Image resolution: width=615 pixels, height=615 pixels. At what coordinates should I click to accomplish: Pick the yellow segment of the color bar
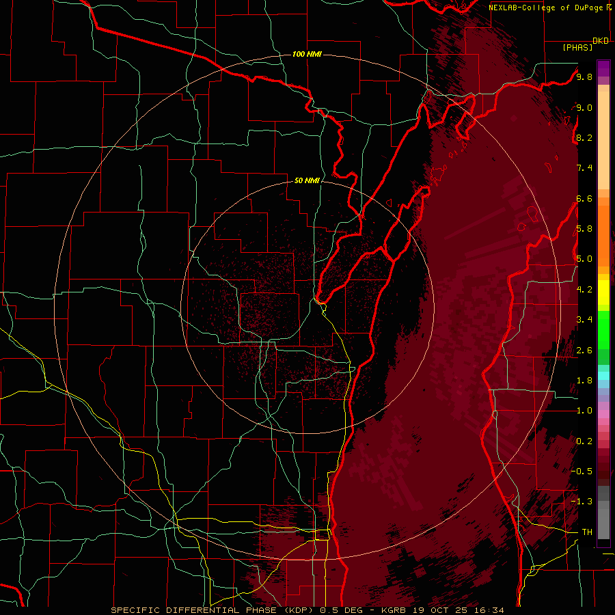point(603,292)
